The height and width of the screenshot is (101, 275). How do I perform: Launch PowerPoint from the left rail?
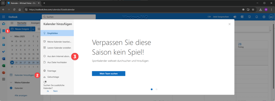tap(3, 73)
